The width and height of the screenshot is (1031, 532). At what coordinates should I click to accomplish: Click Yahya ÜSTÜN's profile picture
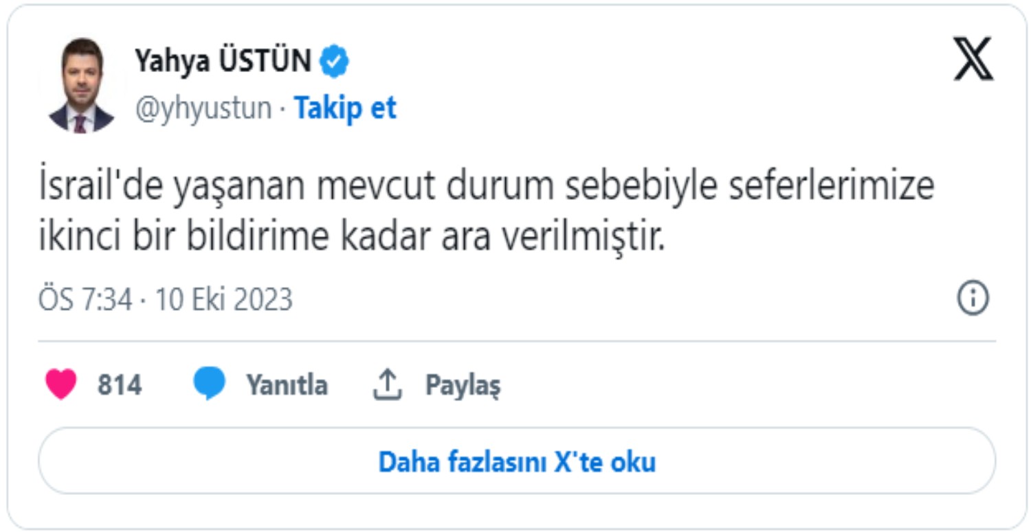point(82,86)
